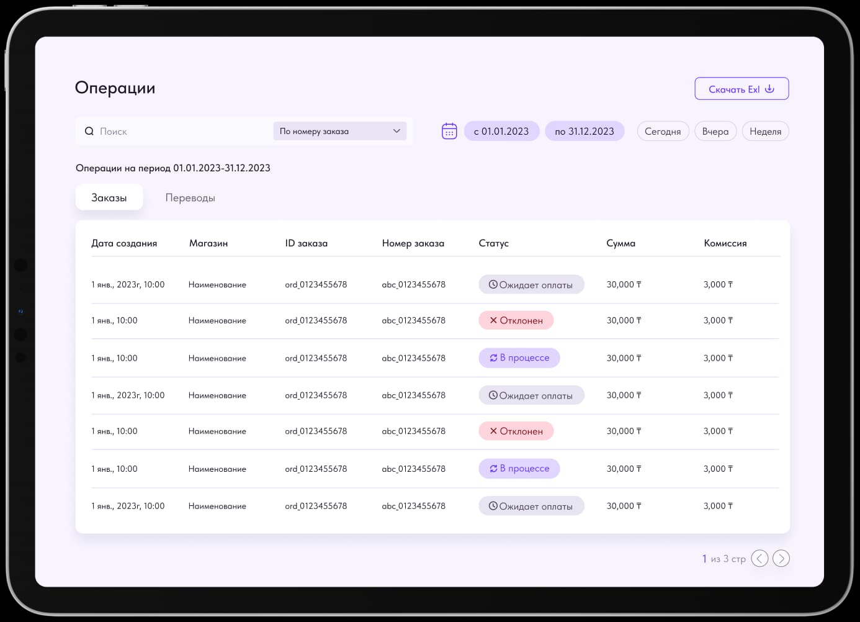Switch to the Заказы tab
Screen dimensions: 860x622
pyautogui.click(x=109, y=197)
